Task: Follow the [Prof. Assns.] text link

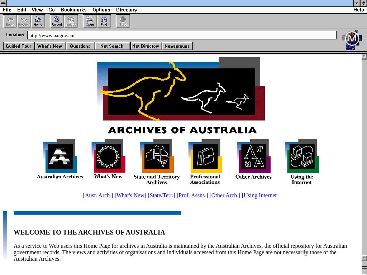Action: [x=192, y=196]
